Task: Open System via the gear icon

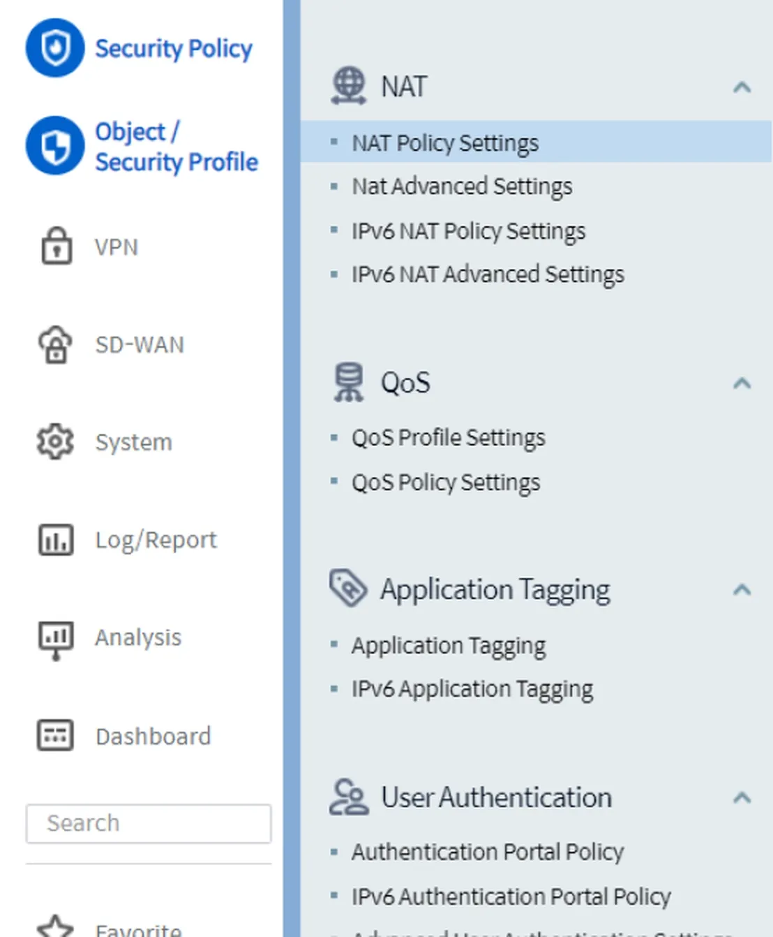Action: point(55,441)
